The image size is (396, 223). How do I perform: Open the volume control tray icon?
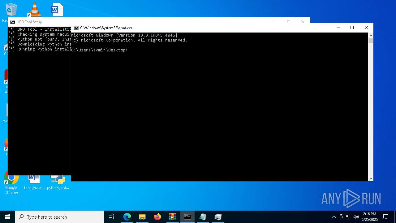(356, 217)
